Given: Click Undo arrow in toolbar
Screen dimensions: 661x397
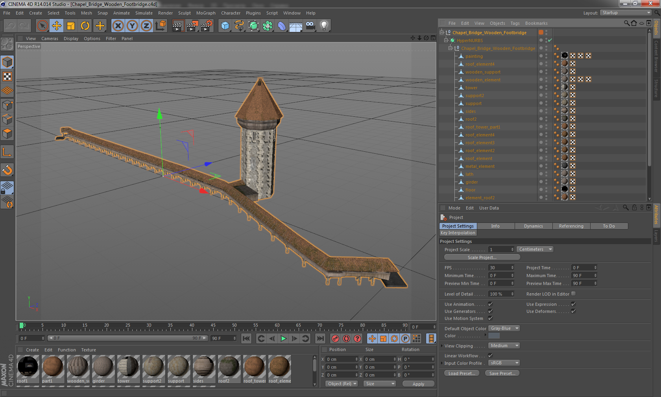Looking at the screenshot, I should tap(10, 26).
